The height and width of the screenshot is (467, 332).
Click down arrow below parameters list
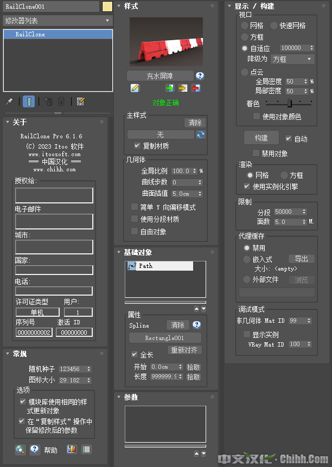tap(203, 453)
